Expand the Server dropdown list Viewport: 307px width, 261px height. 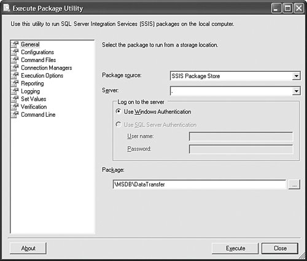(296, 91)
